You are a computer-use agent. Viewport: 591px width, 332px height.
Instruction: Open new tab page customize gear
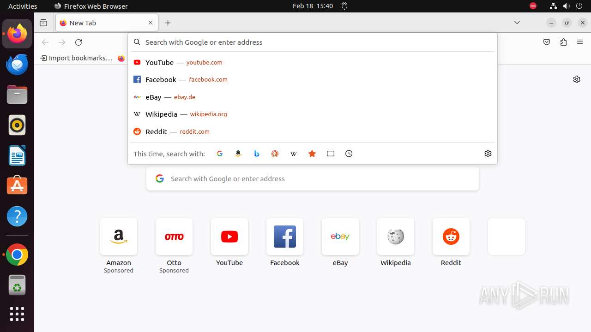[577, 79]
